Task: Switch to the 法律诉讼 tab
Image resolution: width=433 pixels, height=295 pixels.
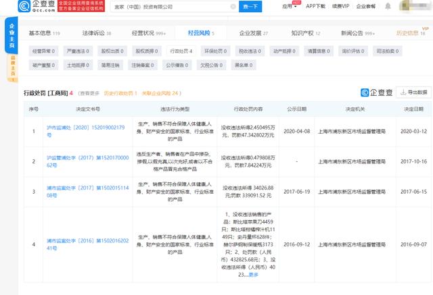Action: click(x=97, y=33)
